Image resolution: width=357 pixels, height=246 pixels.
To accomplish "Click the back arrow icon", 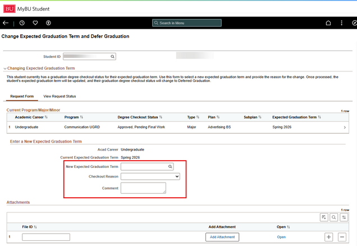I will (x=6, y=23).
